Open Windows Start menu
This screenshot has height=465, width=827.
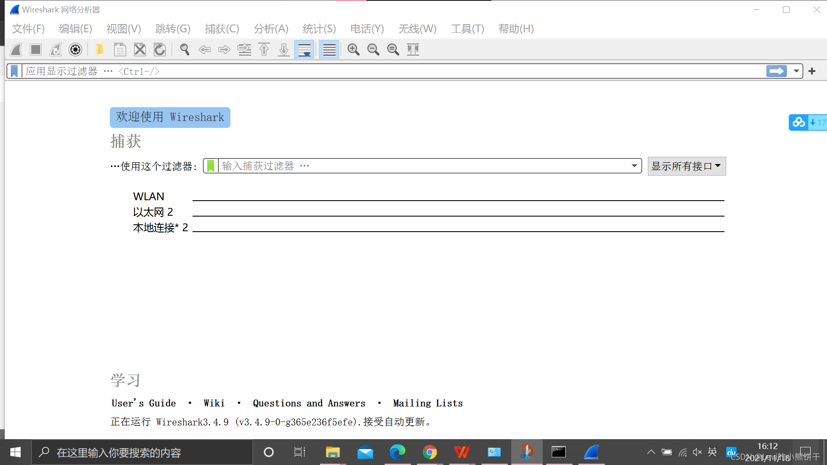point(16,452)
